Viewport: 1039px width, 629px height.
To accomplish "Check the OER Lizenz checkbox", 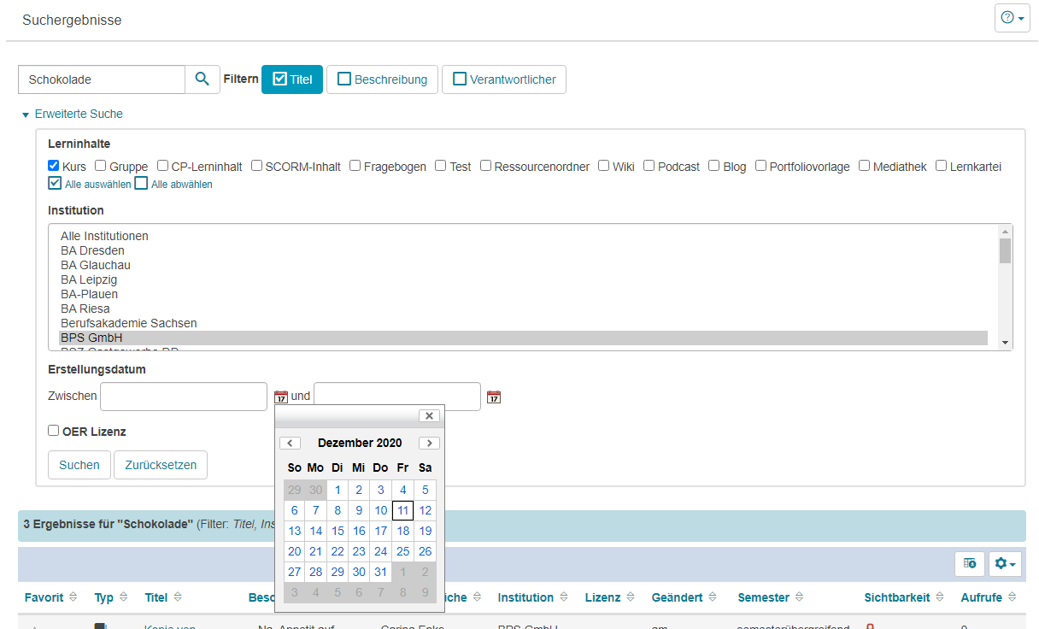I will click(53, 431).
